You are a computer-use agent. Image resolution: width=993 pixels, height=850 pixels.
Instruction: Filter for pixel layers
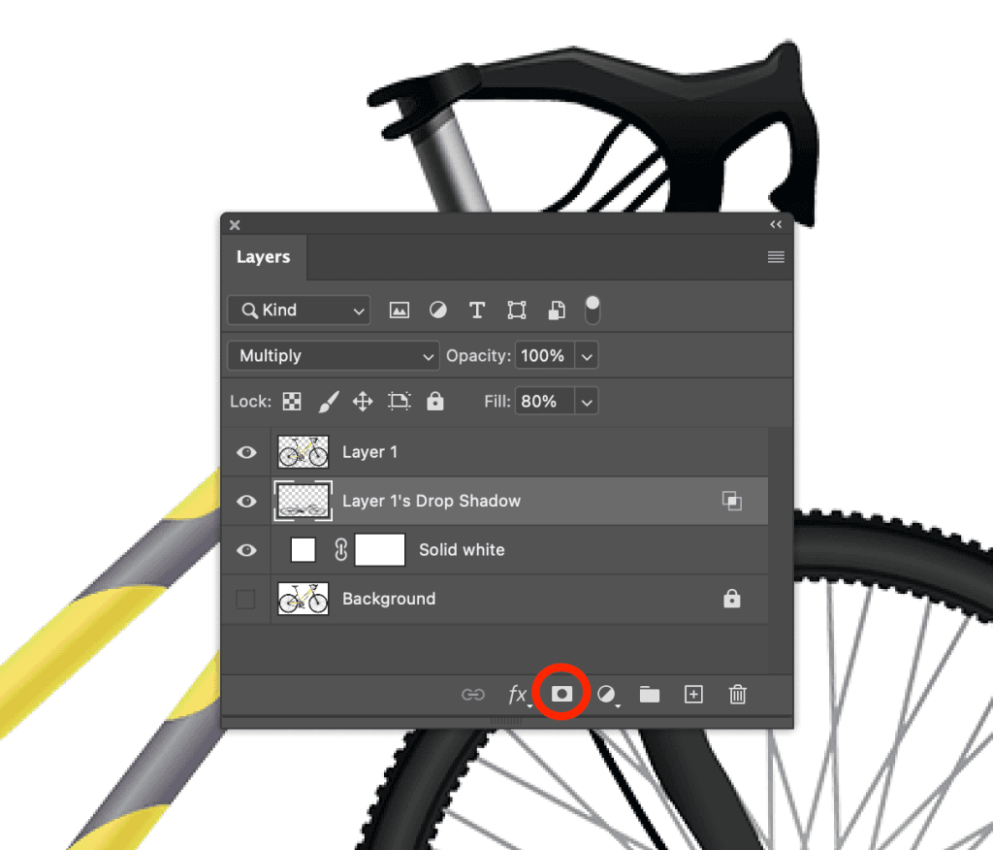(x=399, y=310)
